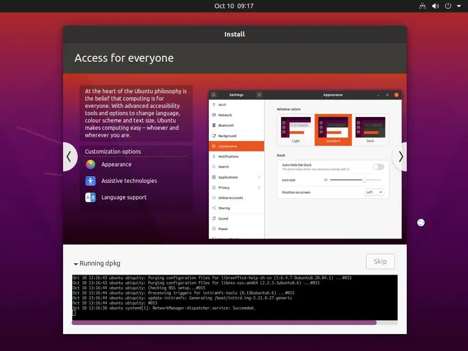The width and height of the screenshot is (468, 351).
Task: Select the highlighted Appearance sidebar item
Action: click(236, 146)
